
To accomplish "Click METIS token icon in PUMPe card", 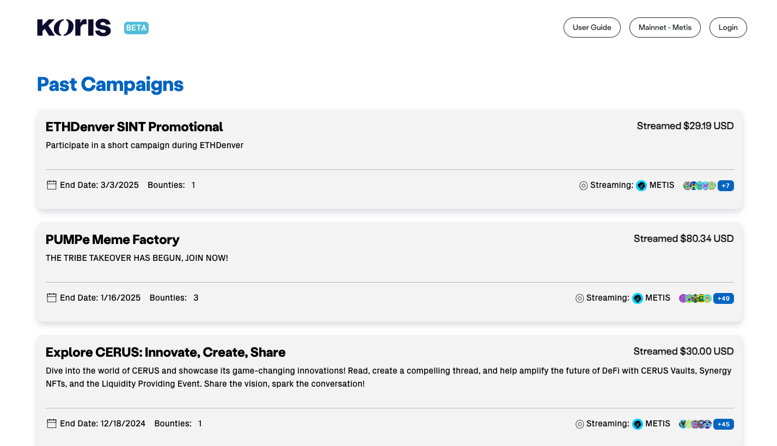I will [638, 298].
